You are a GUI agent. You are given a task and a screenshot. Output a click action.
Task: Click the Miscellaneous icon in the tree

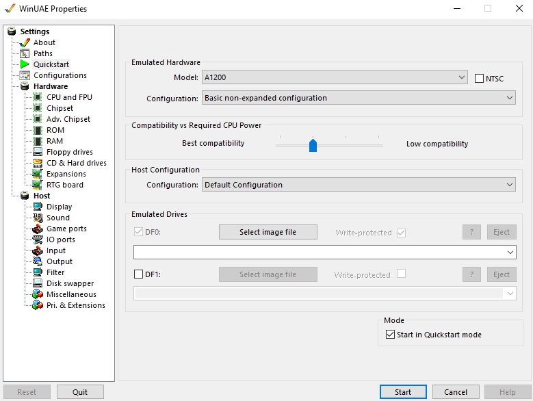tap(38, 294)
